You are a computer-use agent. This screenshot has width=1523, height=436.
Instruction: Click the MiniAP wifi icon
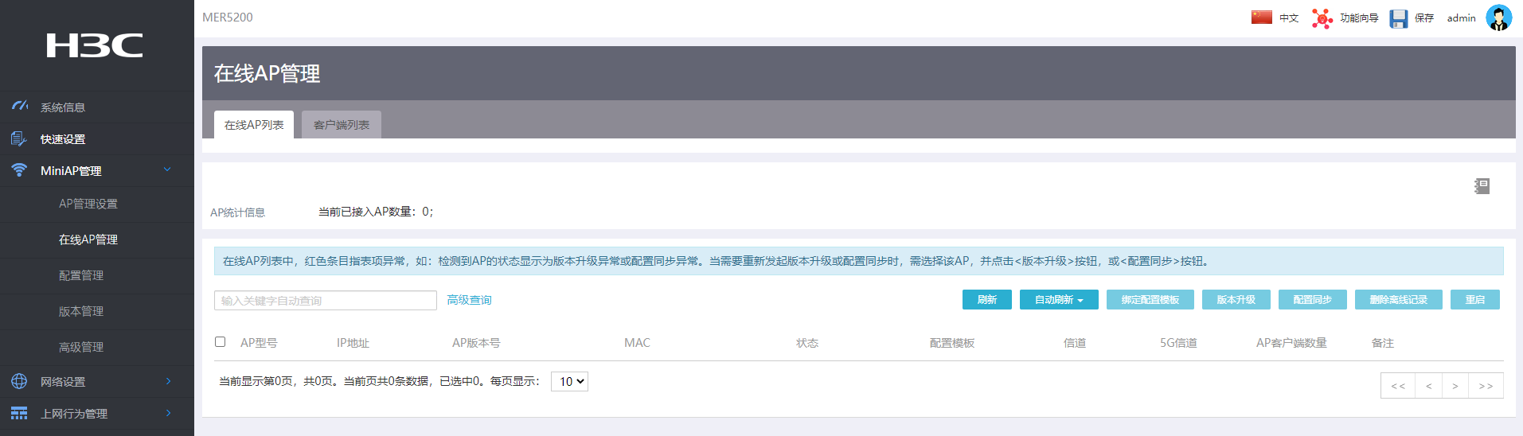pyautogui.click(x=19, y=170)
